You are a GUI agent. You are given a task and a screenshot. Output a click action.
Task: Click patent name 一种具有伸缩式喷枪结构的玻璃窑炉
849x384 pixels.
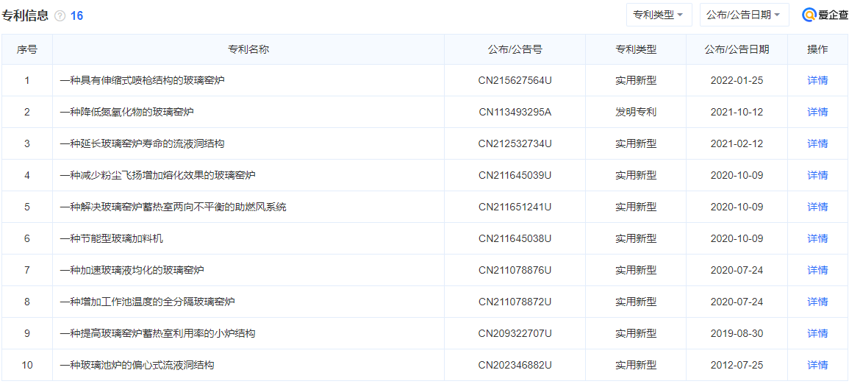tap(142, 80)
